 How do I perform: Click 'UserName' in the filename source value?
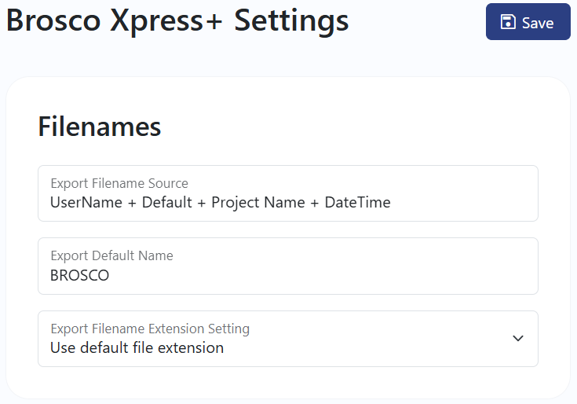click(86, 202)
